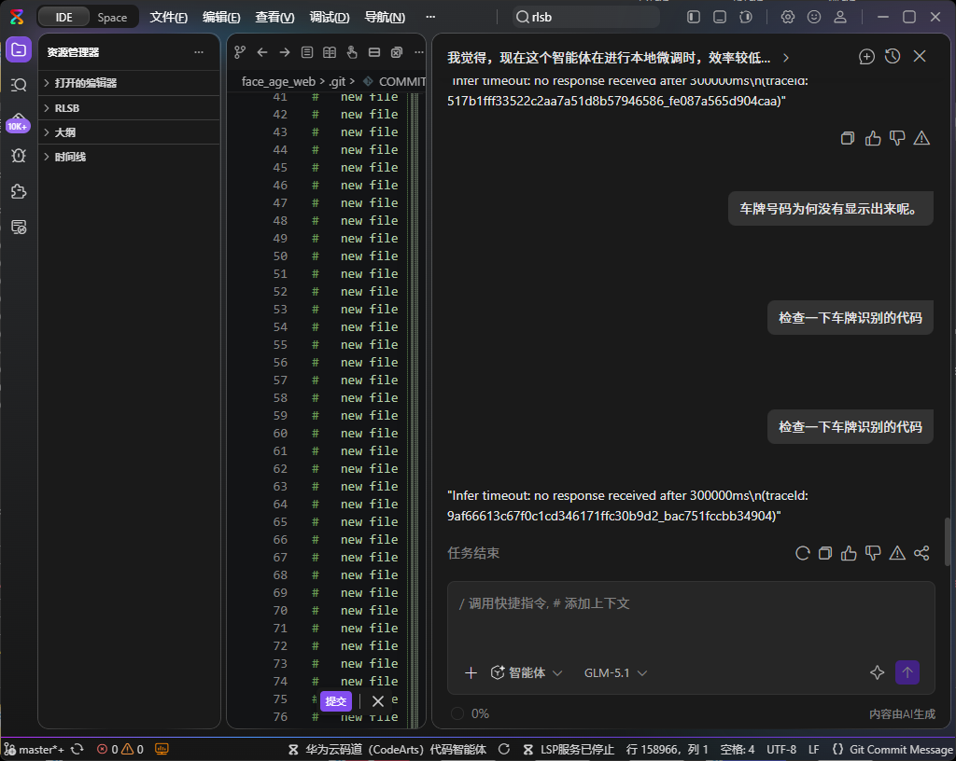Split the editor with the split layout icon
The width and height of the screenshot is (956, 761).
tap(374, 52)
